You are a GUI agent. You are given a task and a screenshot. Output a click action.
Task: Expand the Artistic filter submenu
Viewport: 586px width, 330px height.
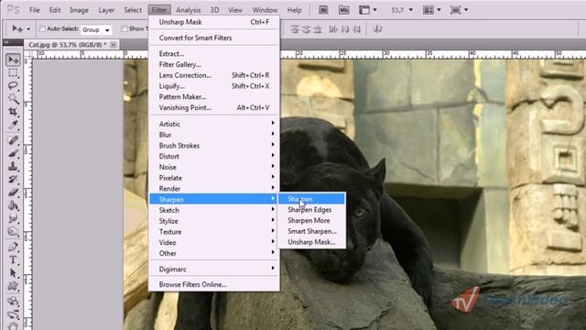coord(214,124)
